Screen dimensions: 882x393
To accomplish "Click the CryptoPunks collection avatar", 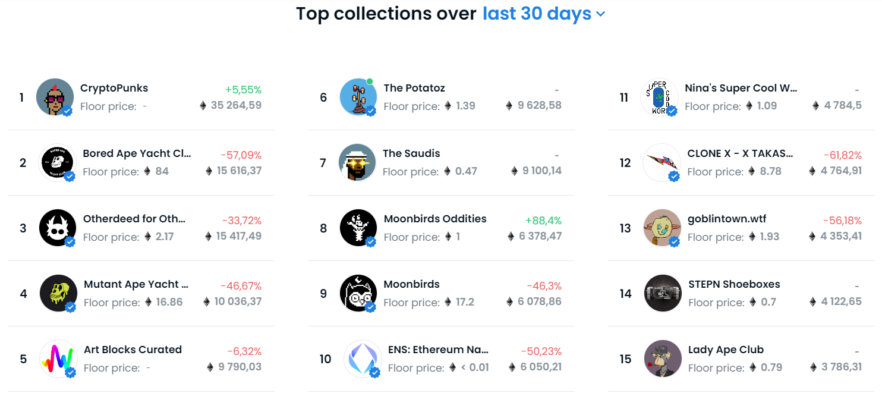I will pyautogui.click(x=55, y=97).
